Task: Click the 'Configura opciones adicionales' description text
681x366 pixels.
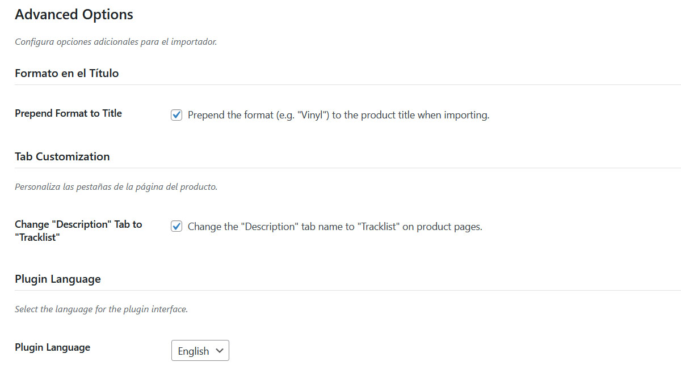Action: point(115,42)
